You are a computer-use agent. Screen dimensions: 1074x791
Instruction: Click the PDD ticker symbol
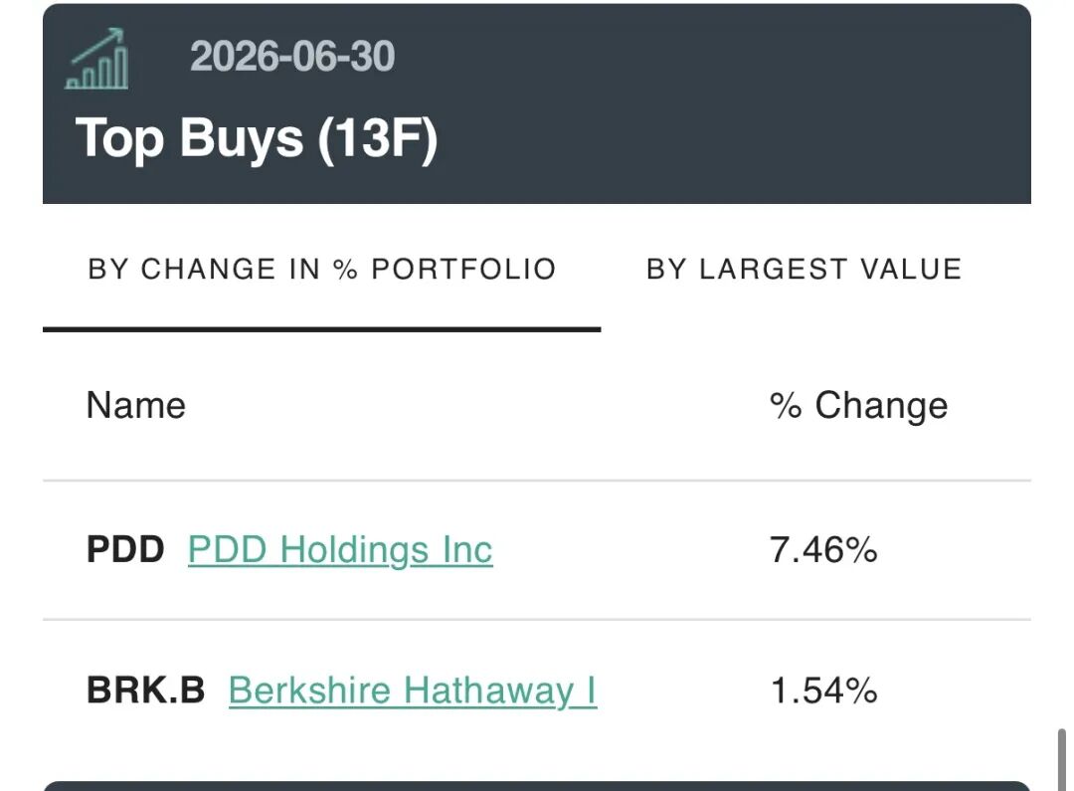point(125,550)
